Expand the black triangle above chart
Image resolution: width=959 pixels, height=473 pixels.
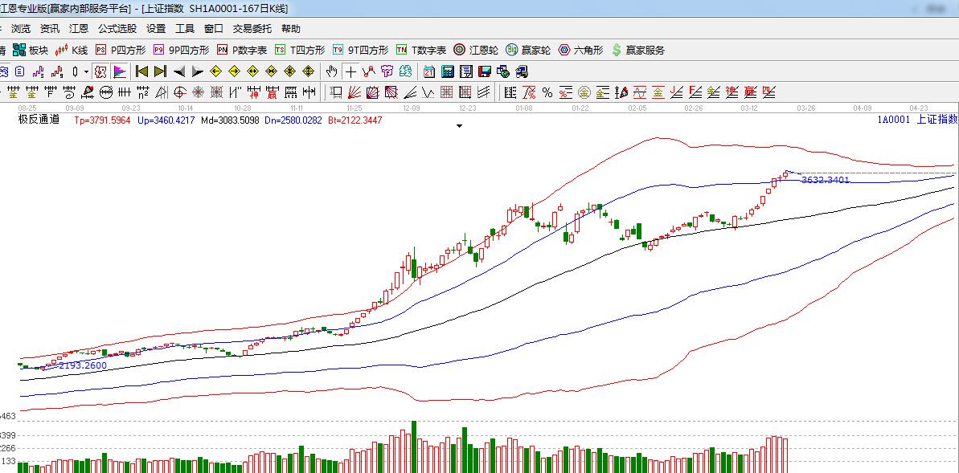(x=459, y=126)
